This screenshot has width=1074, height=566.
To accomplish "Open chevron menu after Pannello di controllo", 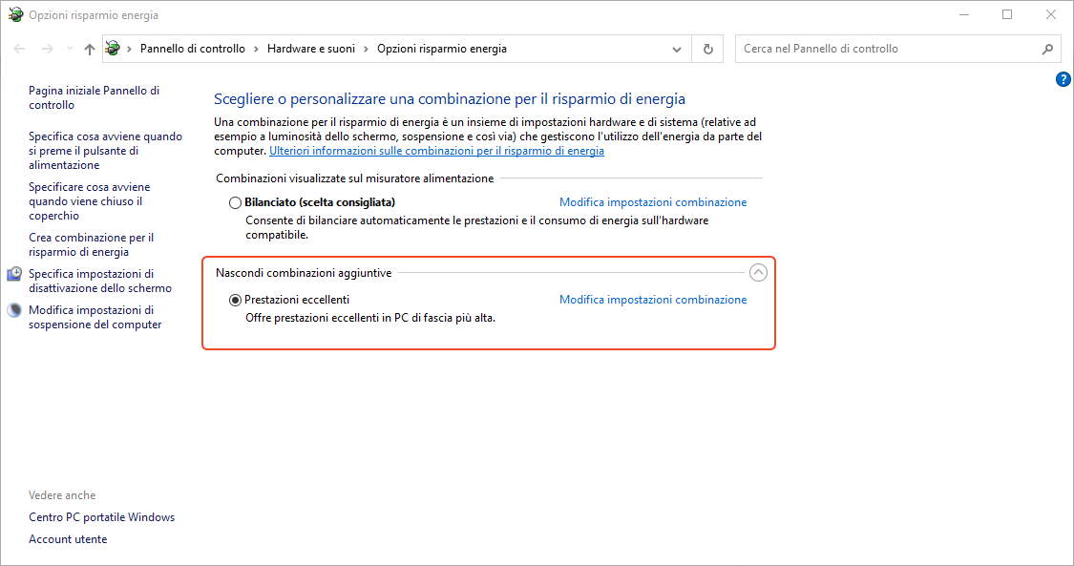I will click(x=256, y=49).
